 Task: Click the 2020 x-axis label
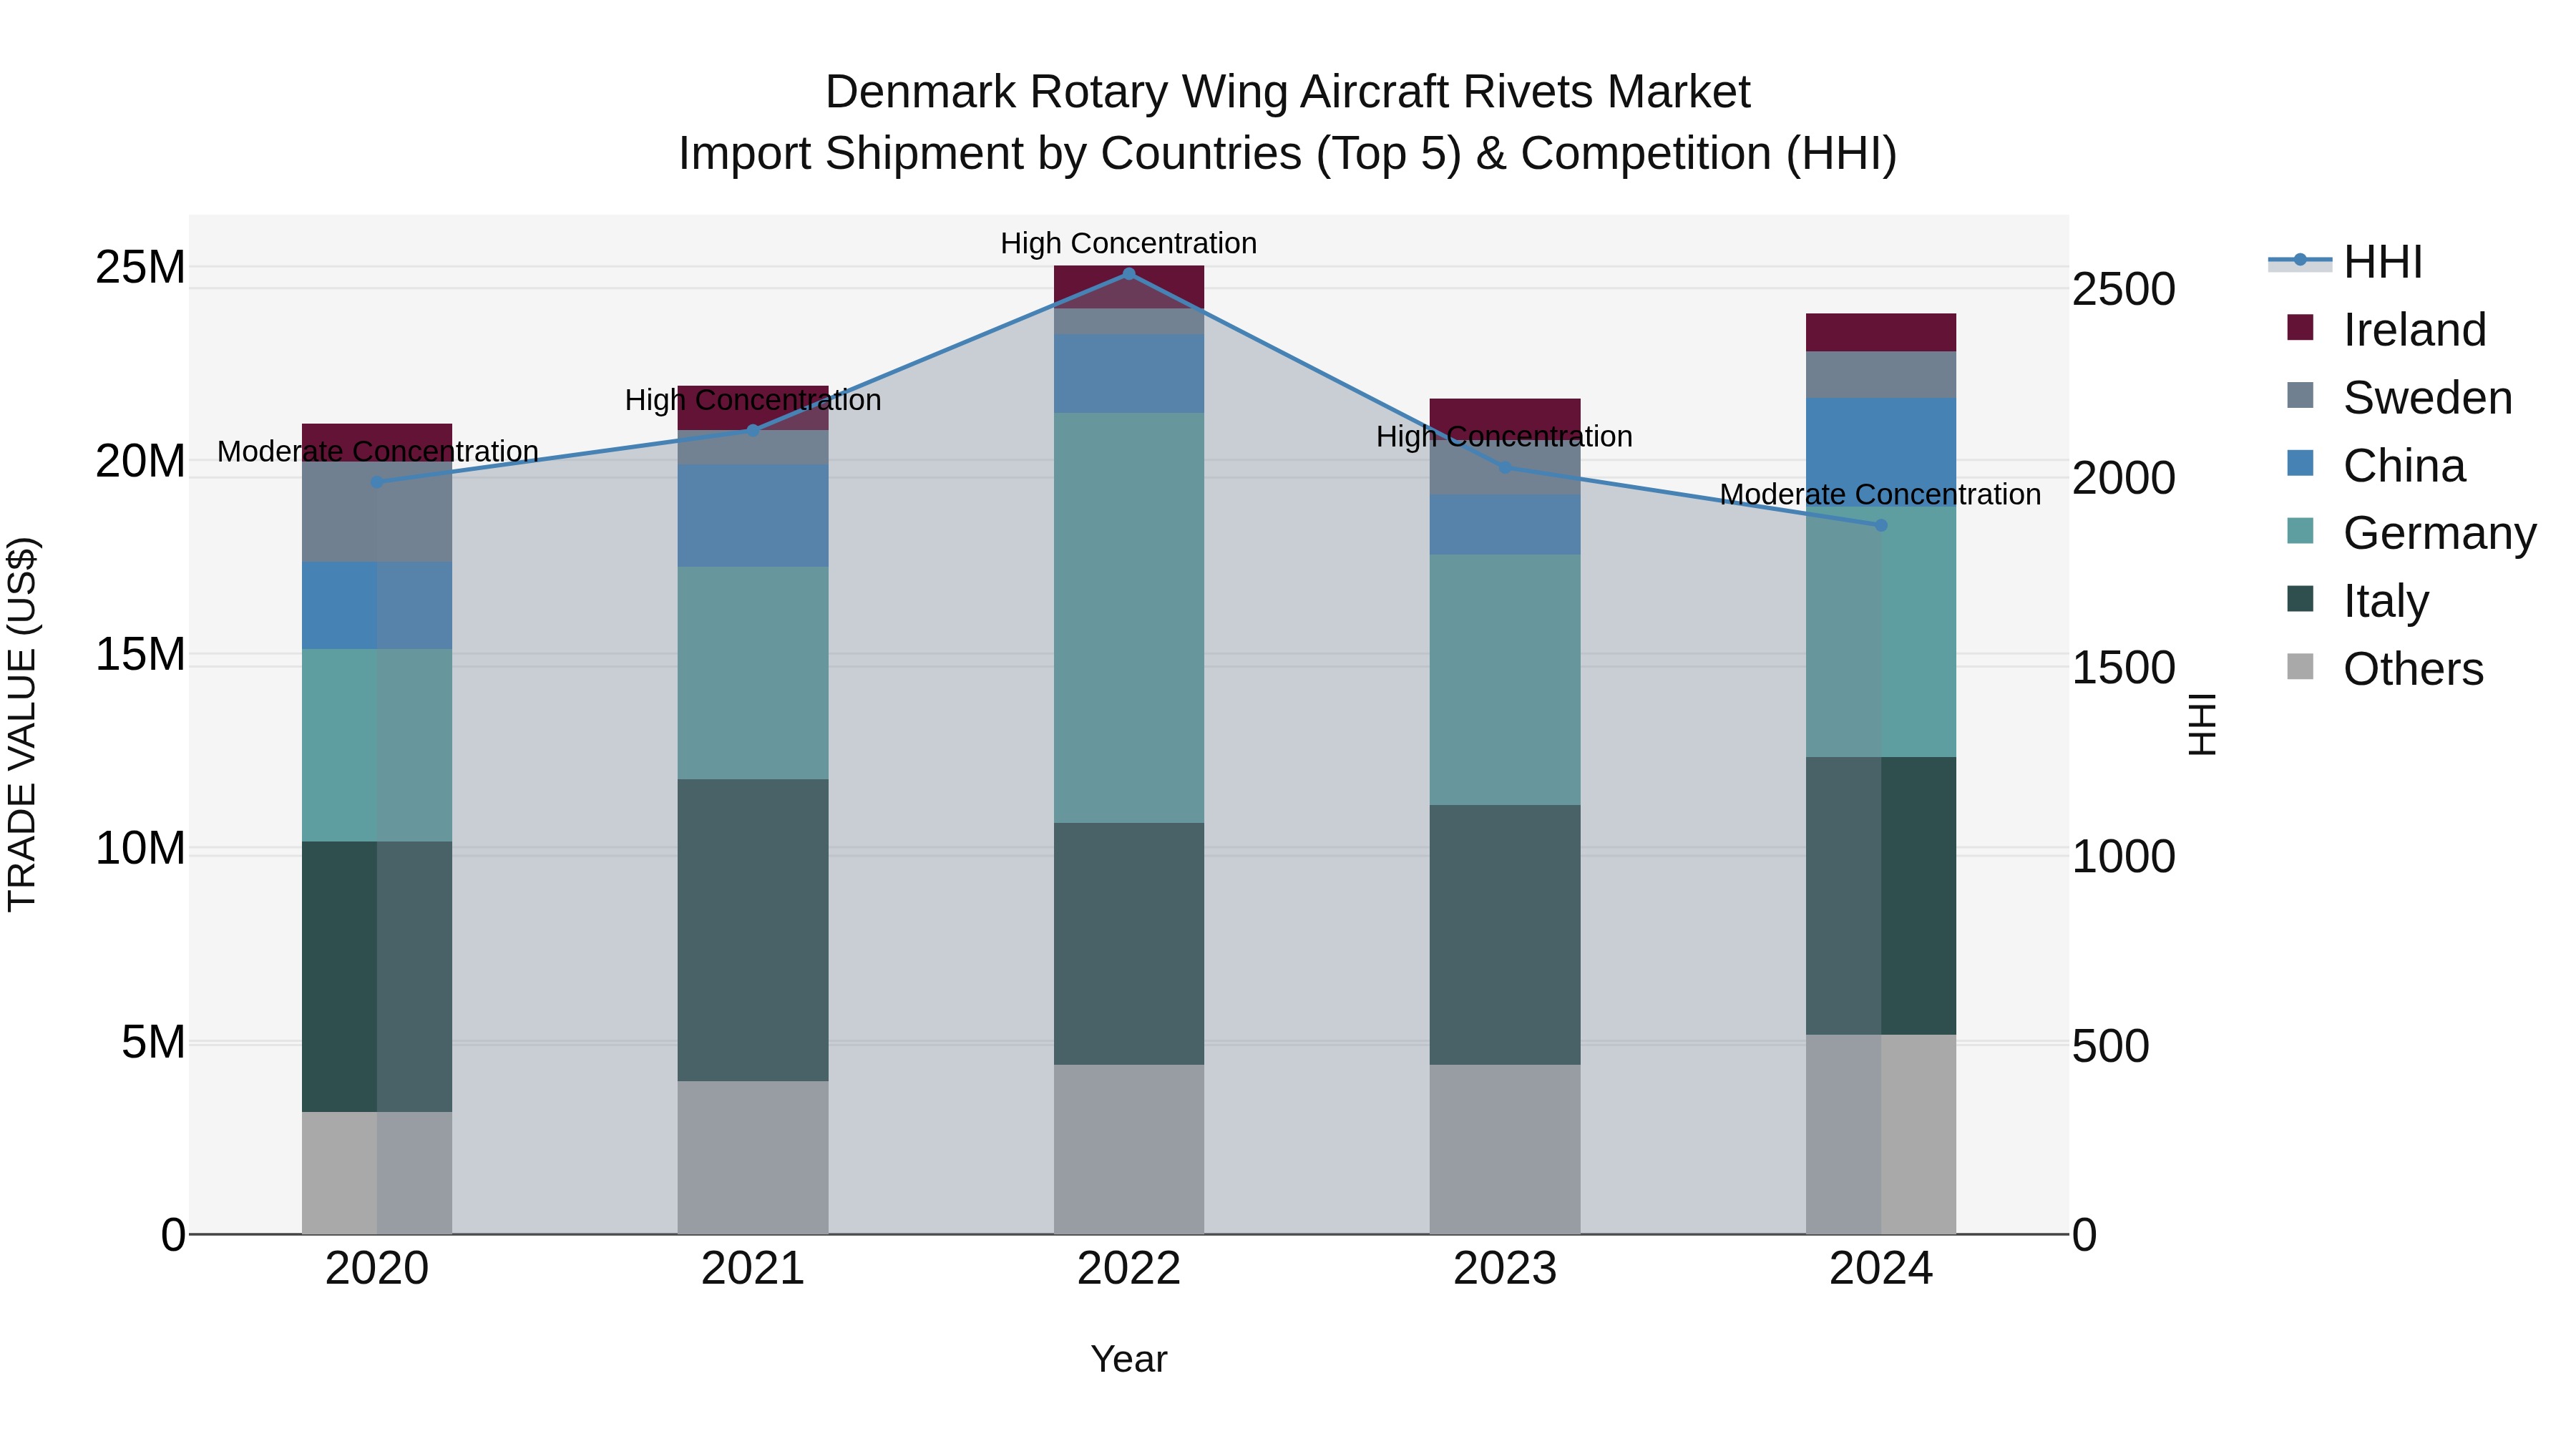(377, 1269)
